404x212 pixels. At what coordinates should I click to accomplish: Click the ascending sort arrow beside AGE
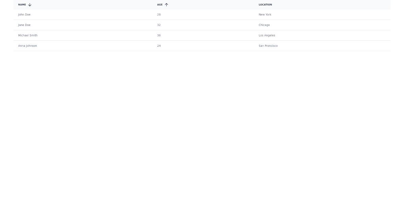[x=167, y=4]
